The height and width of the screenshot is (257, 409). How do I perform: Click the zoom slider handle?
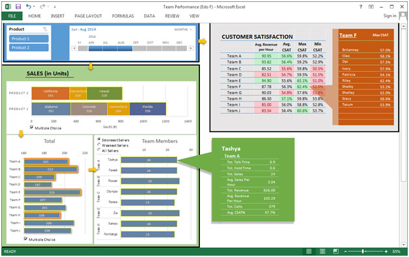(363, 251)
